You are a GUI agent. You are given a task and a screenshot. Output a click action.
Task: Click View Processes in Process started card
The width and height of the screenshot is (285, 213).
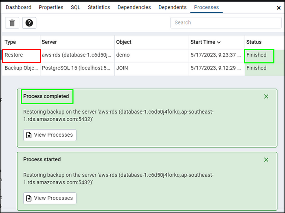tap(50, 198)
